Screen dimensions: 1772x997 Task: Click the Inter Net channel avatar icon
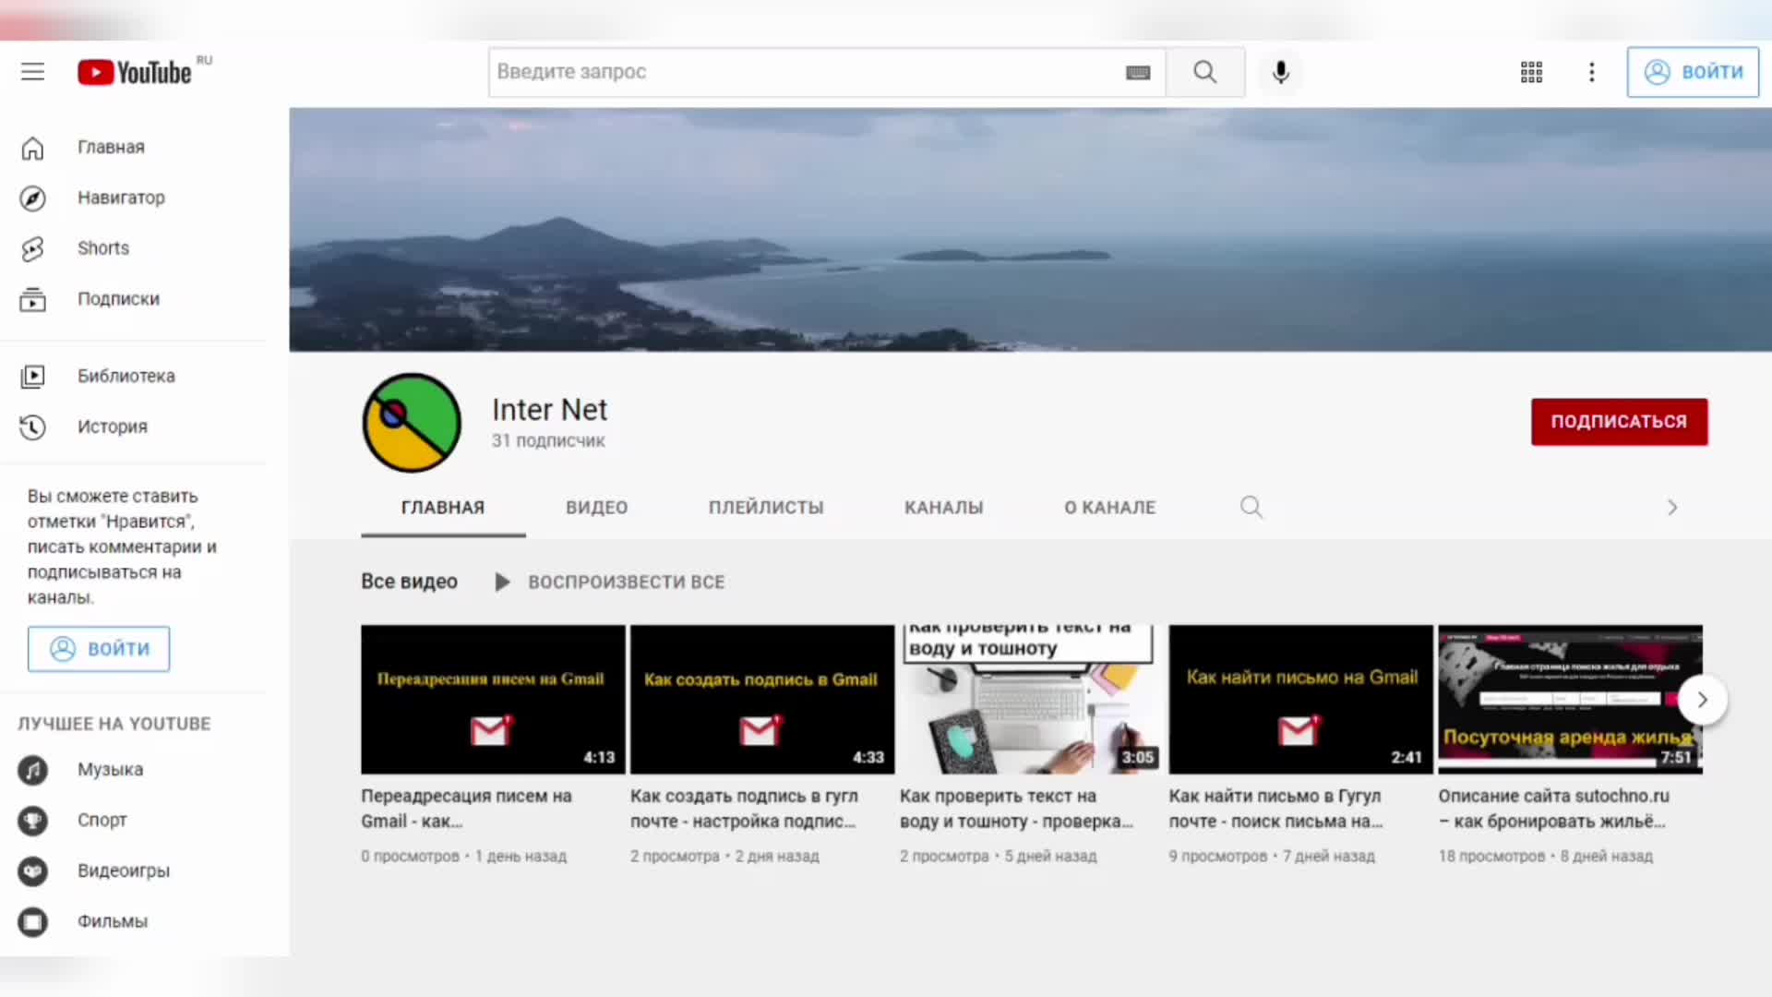(x=410, y=421)
